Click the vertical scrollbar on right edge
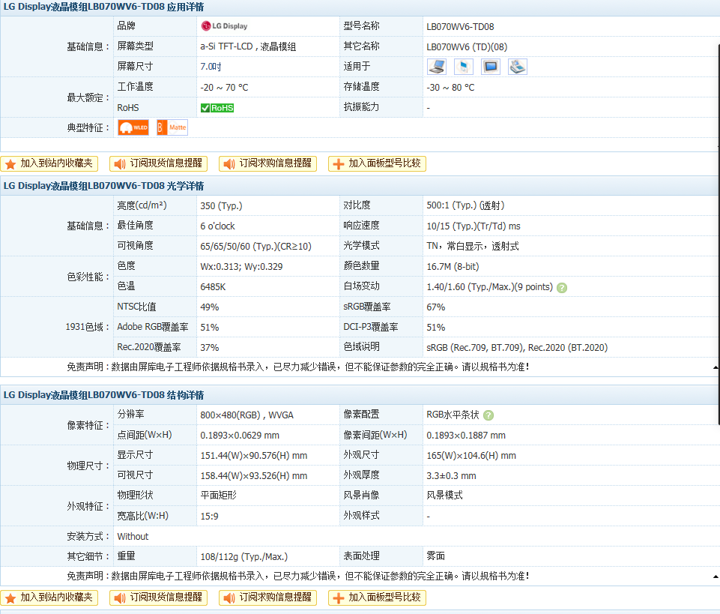 pyautogui.click(x=719, y=235)
